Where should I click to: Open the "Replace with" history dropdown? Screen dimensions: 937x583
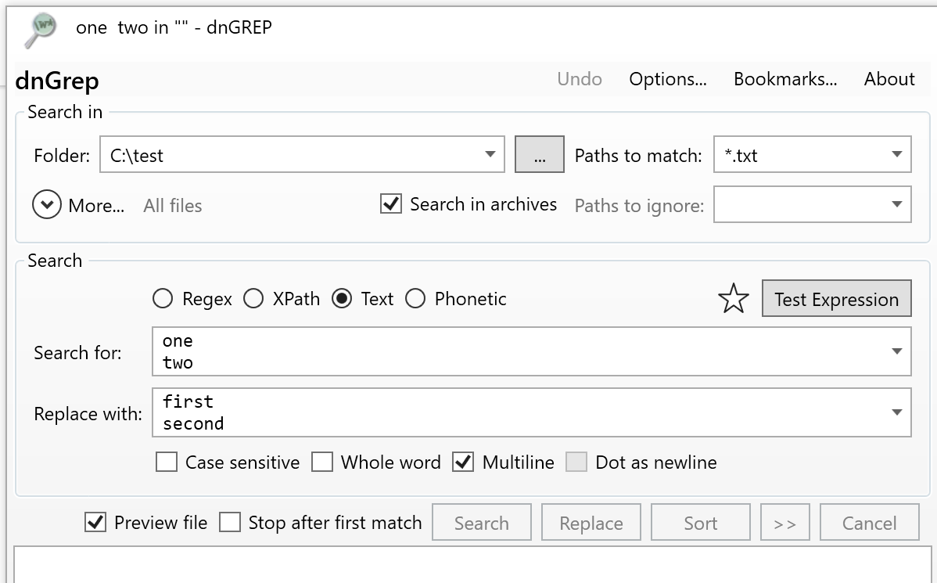click(x=898, y=412)
